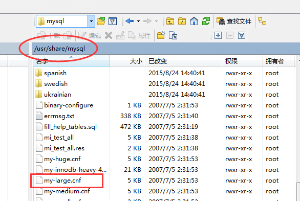300x201 pixels.
Task: Go to the home directory icon
Action: click(x=194, y=21)
